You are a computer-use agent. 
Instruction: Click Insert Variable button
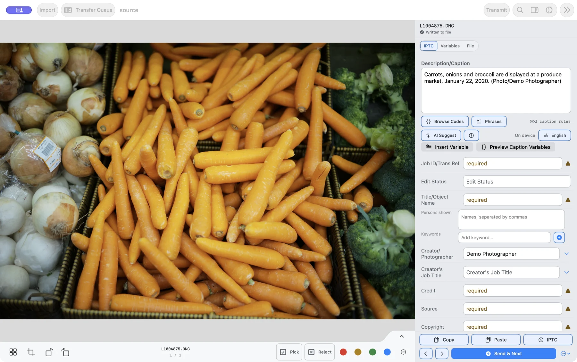[x=447, y=147]
